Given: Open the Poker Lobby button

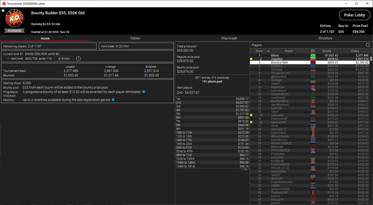Looking at the screenshot, I should (x=354, y=15).
